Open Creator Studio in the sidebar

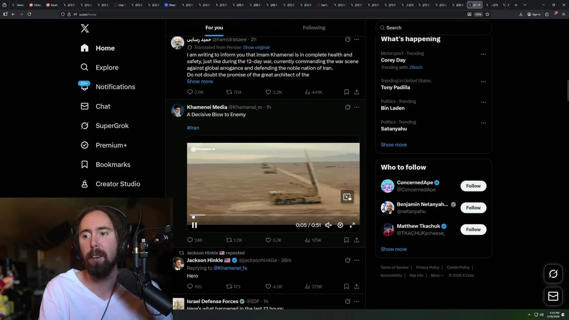click(110, 184)
